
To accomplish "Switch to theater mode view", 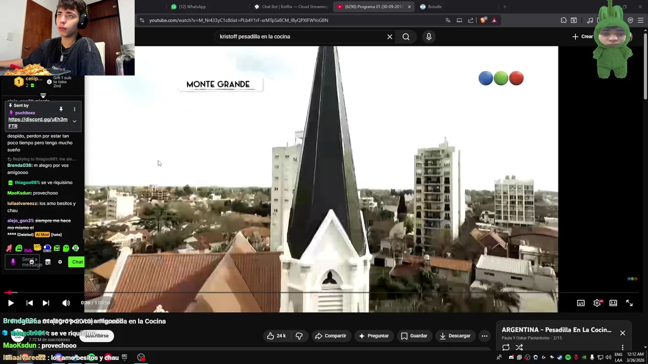I will pyautogui.click(x=613, y=303).
